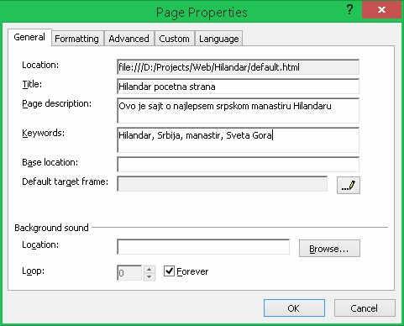
Task: Focus the Page description text box
Action: 238,111
